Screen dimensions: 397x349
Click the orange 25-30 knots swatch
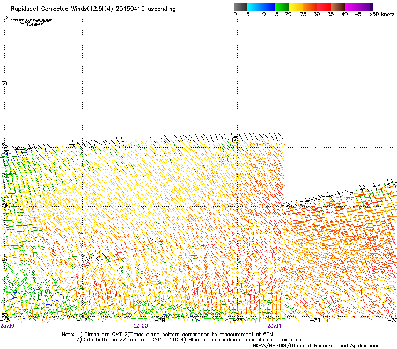pos(310,6)
